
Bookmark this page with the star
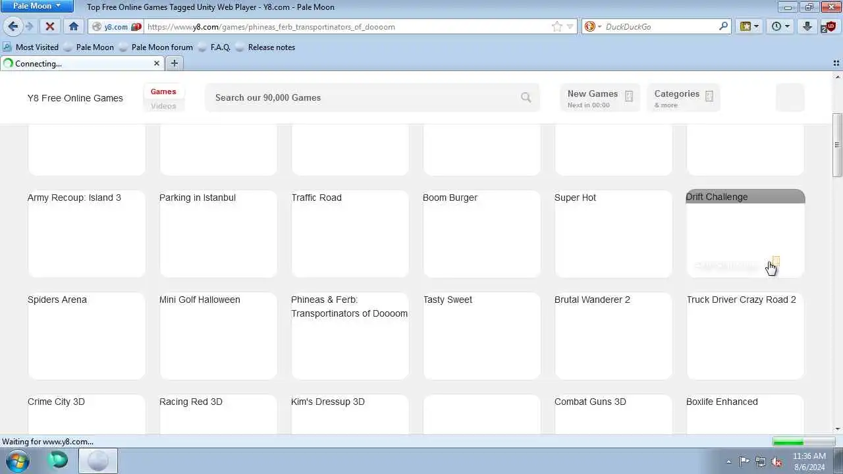tap(557, 27)
